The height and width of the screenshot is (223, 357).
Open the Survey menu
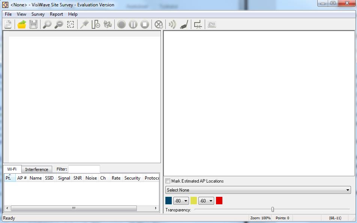[38, 14]
